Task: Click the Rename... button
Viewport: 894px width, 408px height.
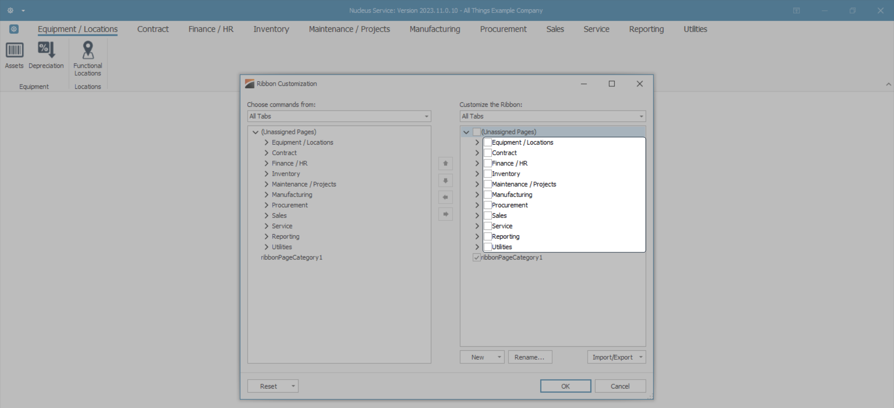Action: click(530, 357)
